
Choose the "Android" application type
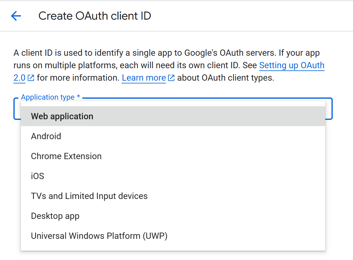[x=46, y=136]
